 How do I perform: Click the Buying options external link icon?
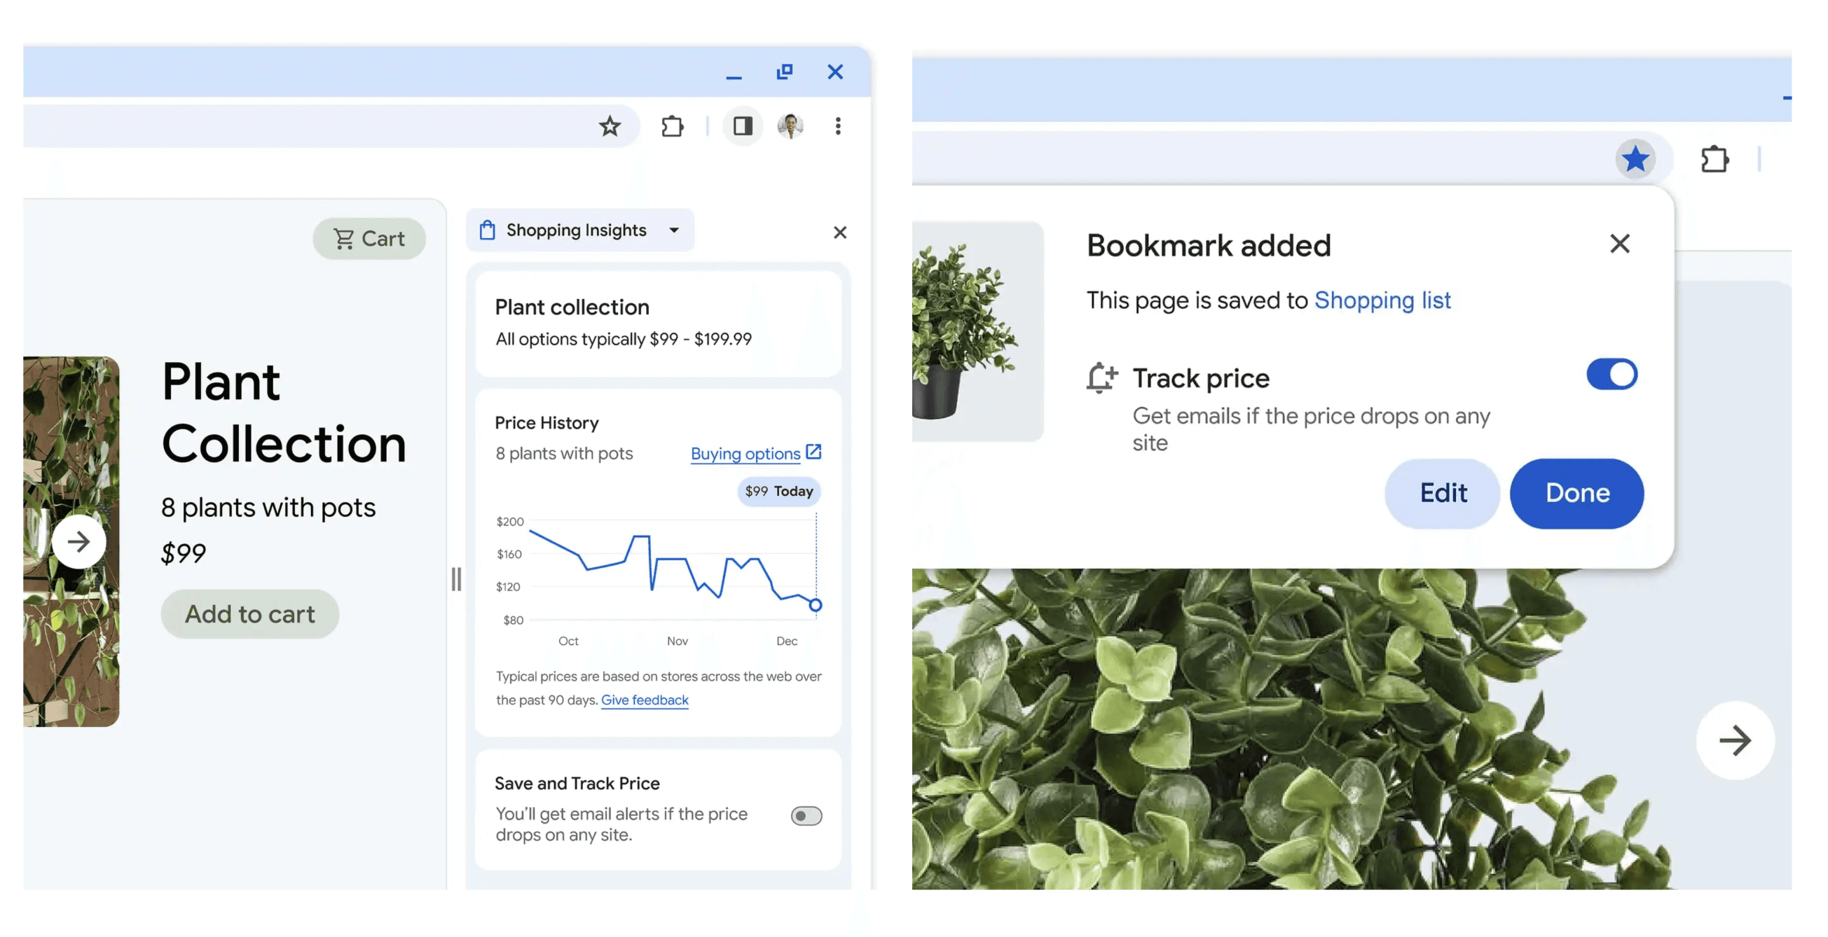click(814, 452)
